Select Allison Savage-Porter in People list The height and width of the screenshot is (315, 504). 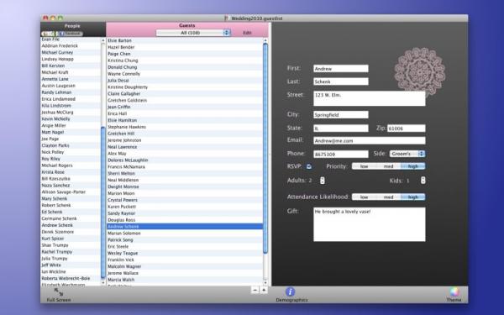71,192
